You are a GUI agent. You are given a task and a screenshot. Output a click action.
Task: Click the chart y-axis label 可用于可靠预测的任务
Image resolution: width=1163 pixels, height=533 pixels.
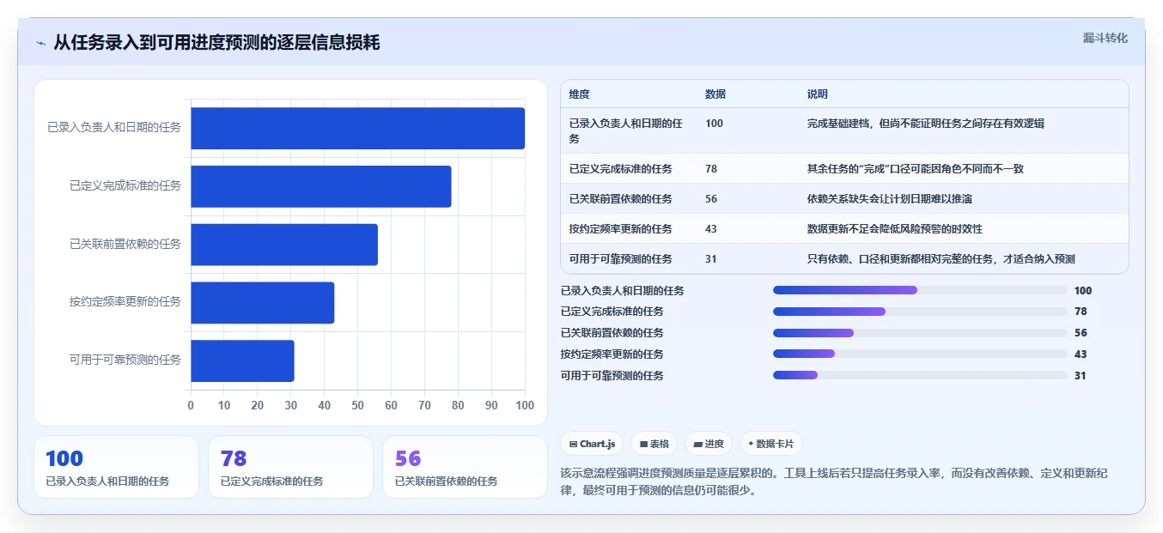pyautogui.click(x=125, y=360)
